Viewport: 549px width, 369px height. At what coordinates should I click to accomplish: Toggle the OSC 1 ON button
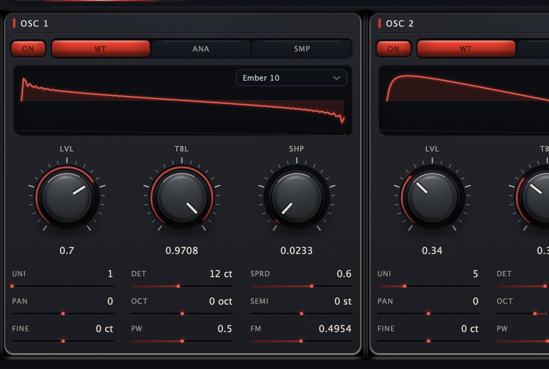click(28, 49)
